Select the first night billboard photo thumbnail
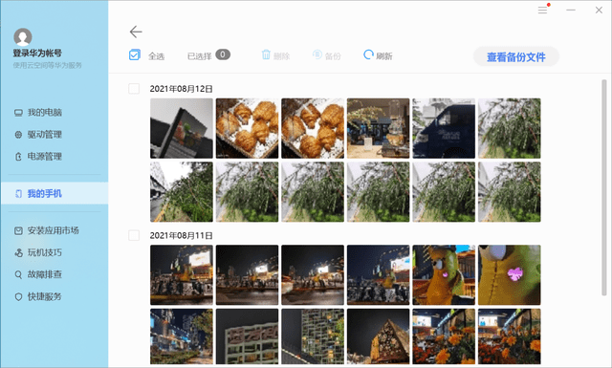Screen dimensions: 612x368 point(182,275)
